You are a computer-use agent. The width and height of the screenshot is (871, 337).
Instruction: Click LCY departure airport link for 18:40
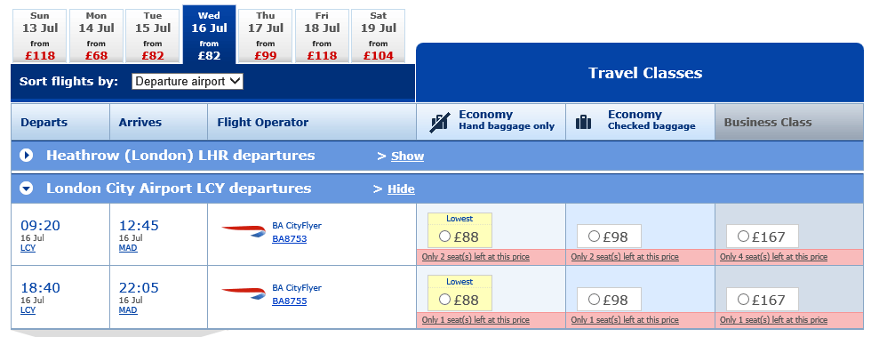point(28,310)
